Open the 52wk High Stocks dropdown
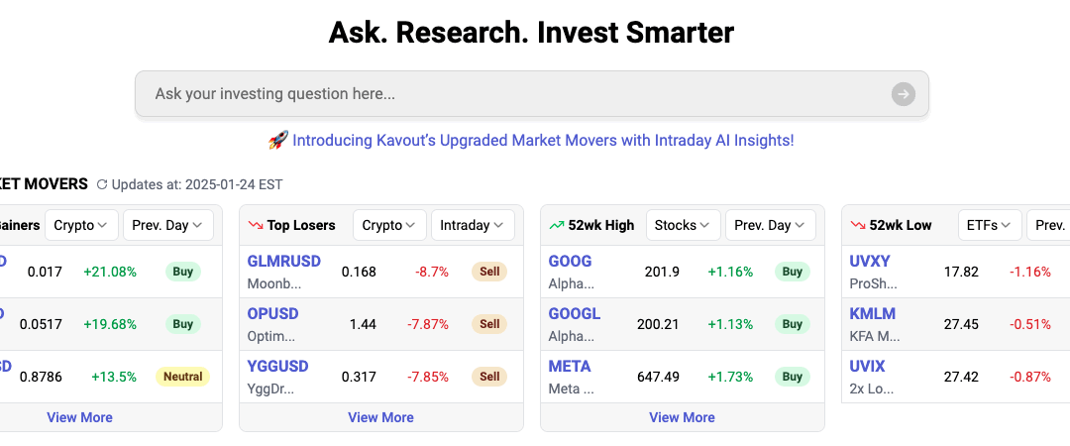 point(683,225)
